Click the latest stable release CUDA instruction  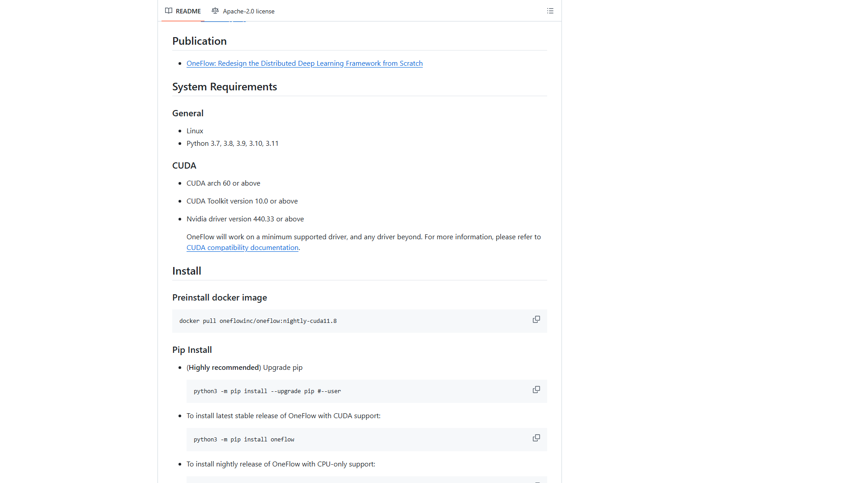[x=283, y=415]
